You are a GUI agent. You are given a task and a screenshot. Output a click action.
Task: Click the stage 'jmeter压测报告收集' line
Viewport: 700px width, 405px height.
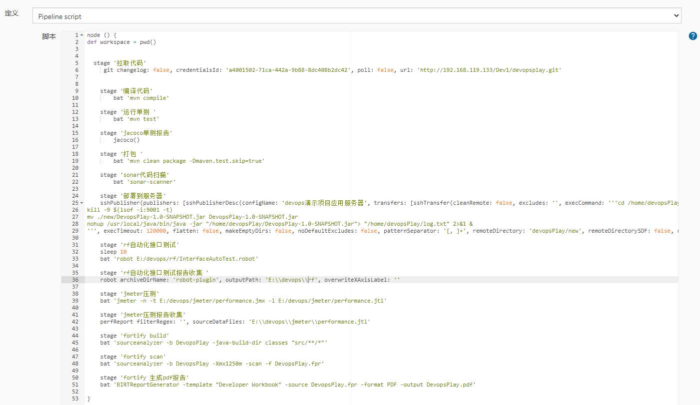coord(143,315)
